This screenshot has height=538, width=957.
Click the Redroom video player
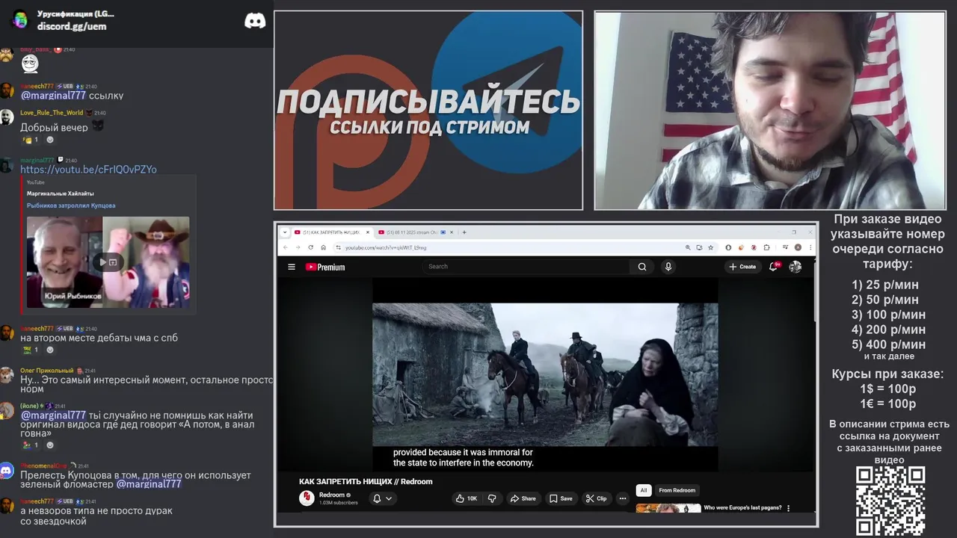click(x=545, y=375)
